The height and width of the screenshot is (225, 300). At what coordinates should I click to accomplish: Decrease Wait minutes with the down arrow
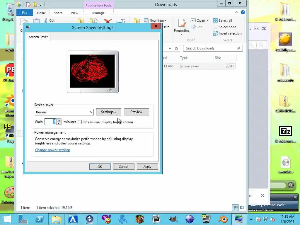pos(59,123)
